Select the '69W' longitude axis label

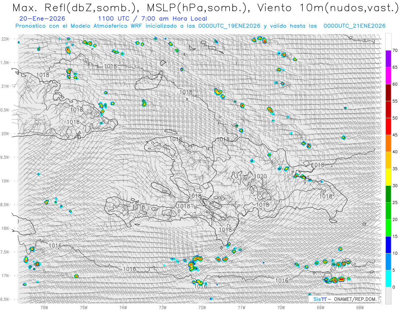[x=321, y=307]
